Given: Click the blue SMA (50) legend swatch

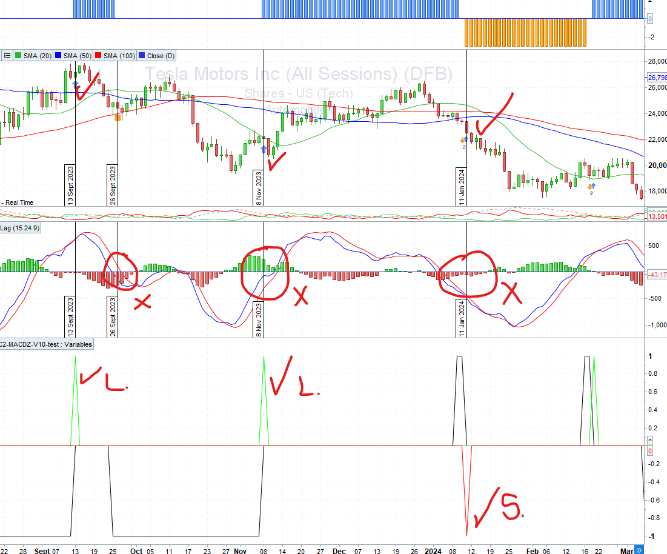Looking at the screenshot, I should click(58, 56).
